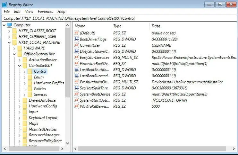The height and width of the screenshot is (155, 238).
Task: Click the Registry Editor app icon in title bar
Action: tap(4, 5)
